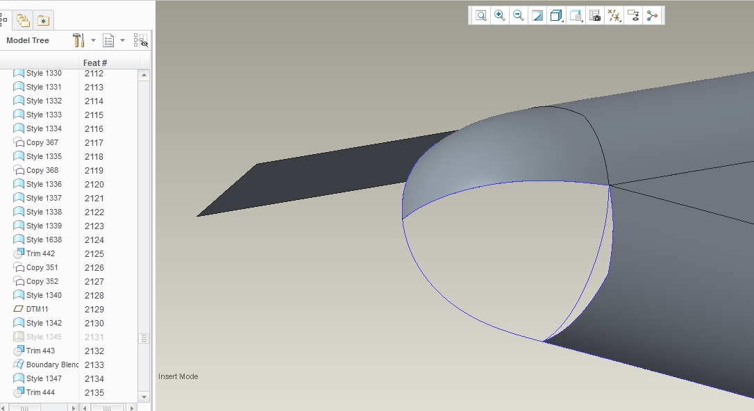Toggle the Annotation Display eye icon
The width and height of the screenshot is (754, 411).
633,16
